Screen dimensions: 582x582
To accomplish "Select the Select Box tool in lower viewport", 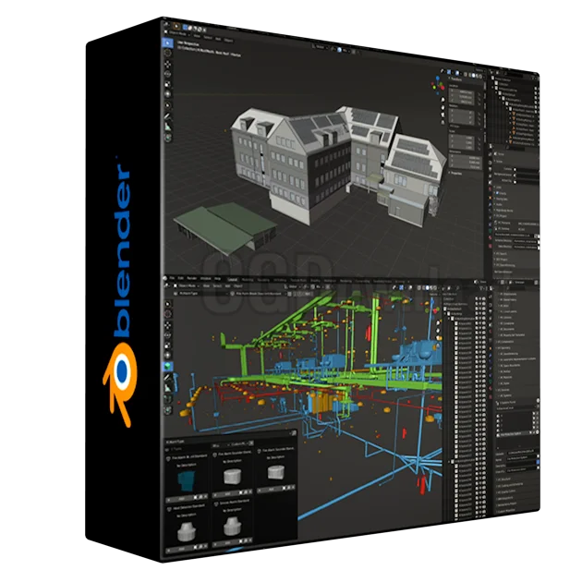I will (168, 304).
